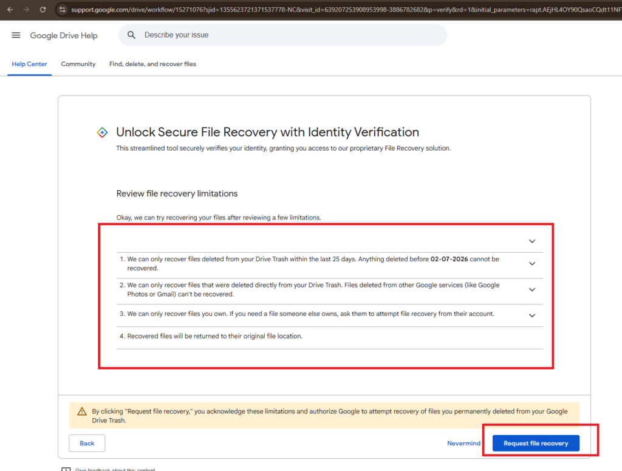622x471 pixels.
Task: Switch to the Help Center tab
Action: (x=29, y=64)
